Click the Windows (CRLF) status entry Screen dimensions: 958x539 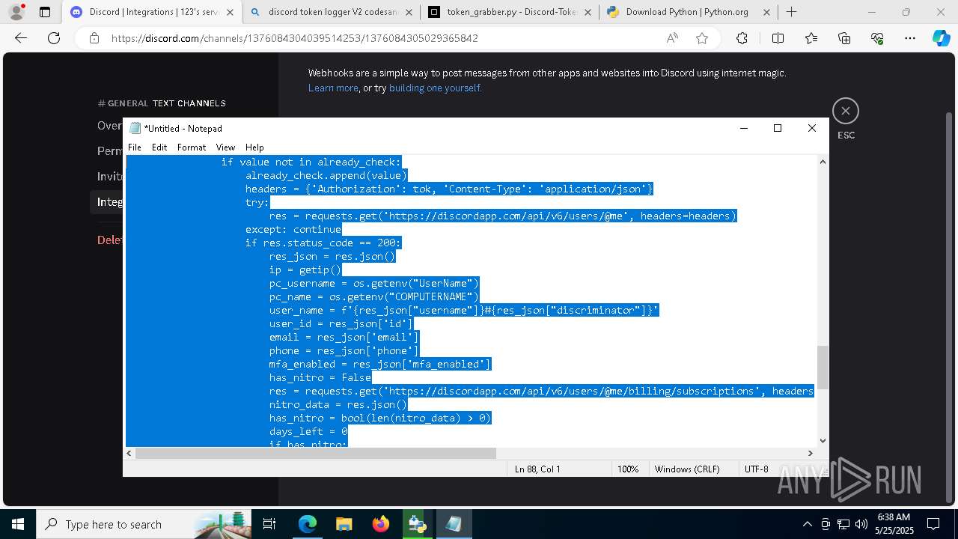tap(687, 469)
